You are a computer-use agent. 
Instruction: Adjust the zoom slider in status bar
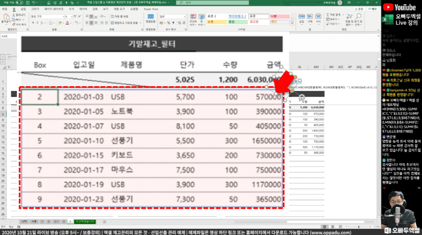coord(358,227)
